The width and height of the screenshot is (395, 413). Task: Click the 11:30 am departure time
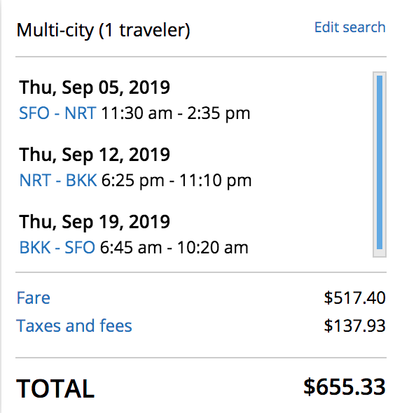coord(137,113)
